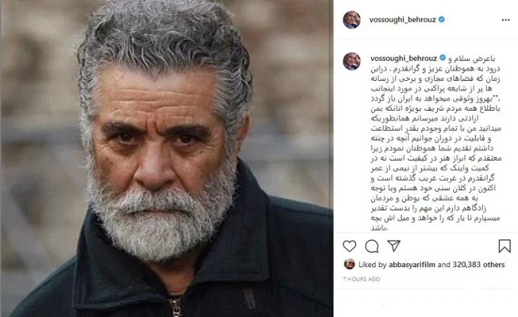Viewport: 518px width, 317px height.
Task: Click header profile avatar of vossoughi_behrouz
Action: coord(352,20)
